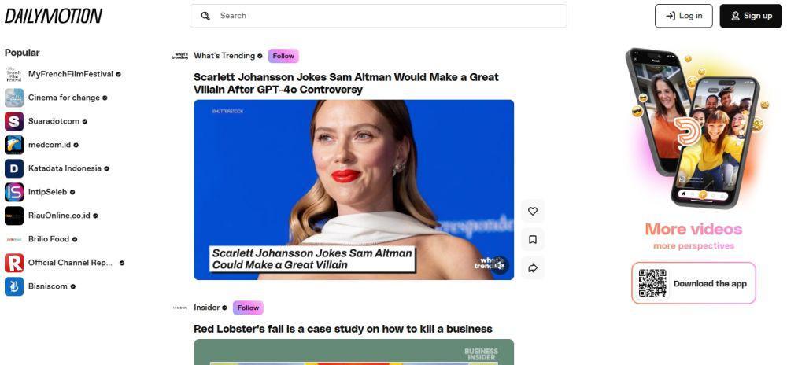
Task: Click the search magnifier icon
Action: [205, 16]
